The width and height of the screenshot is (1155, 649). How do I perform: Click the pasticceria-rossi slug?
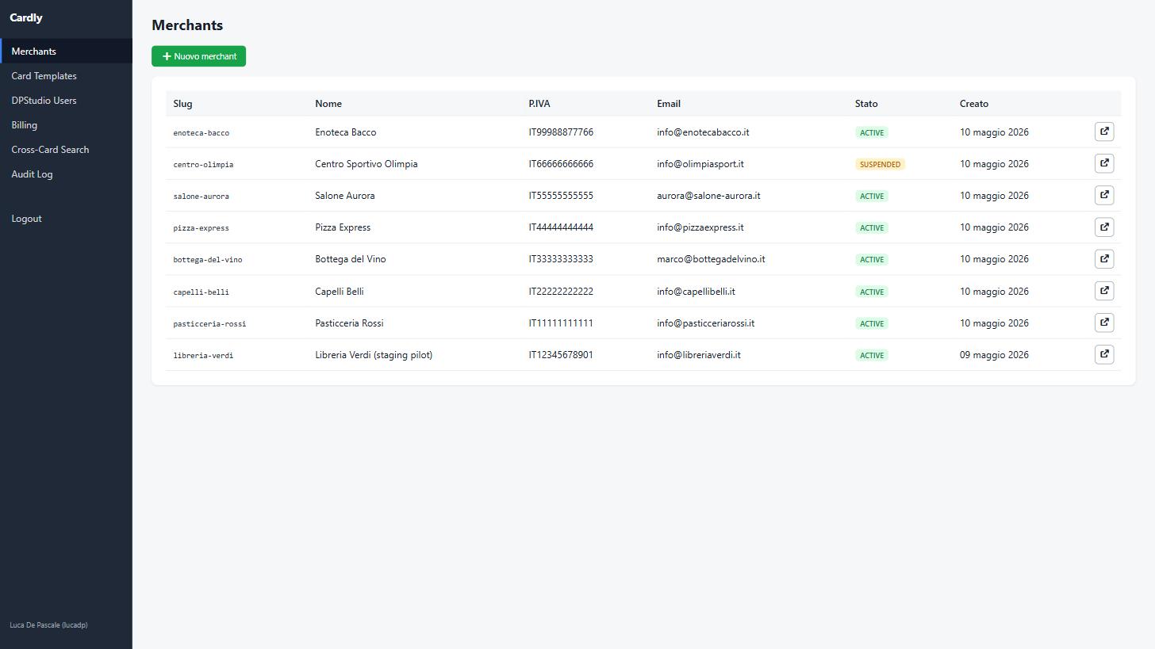click(209, 324)
